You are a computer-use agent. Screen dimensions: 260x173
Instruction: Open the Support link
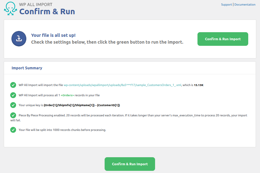(226, 4)
